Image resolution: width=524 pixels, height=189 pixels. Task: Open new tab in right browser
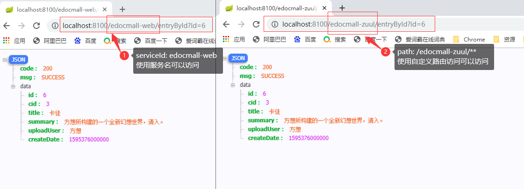tap(342, 7)
